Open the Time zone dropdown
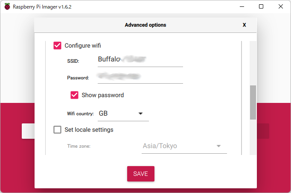 [x=184, y=146]
